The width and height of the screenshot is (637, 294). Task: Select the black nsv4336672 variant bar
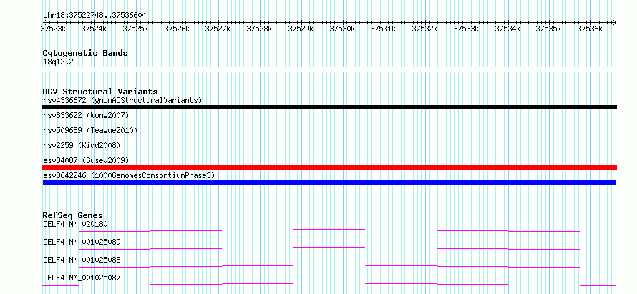coord(329,107)
